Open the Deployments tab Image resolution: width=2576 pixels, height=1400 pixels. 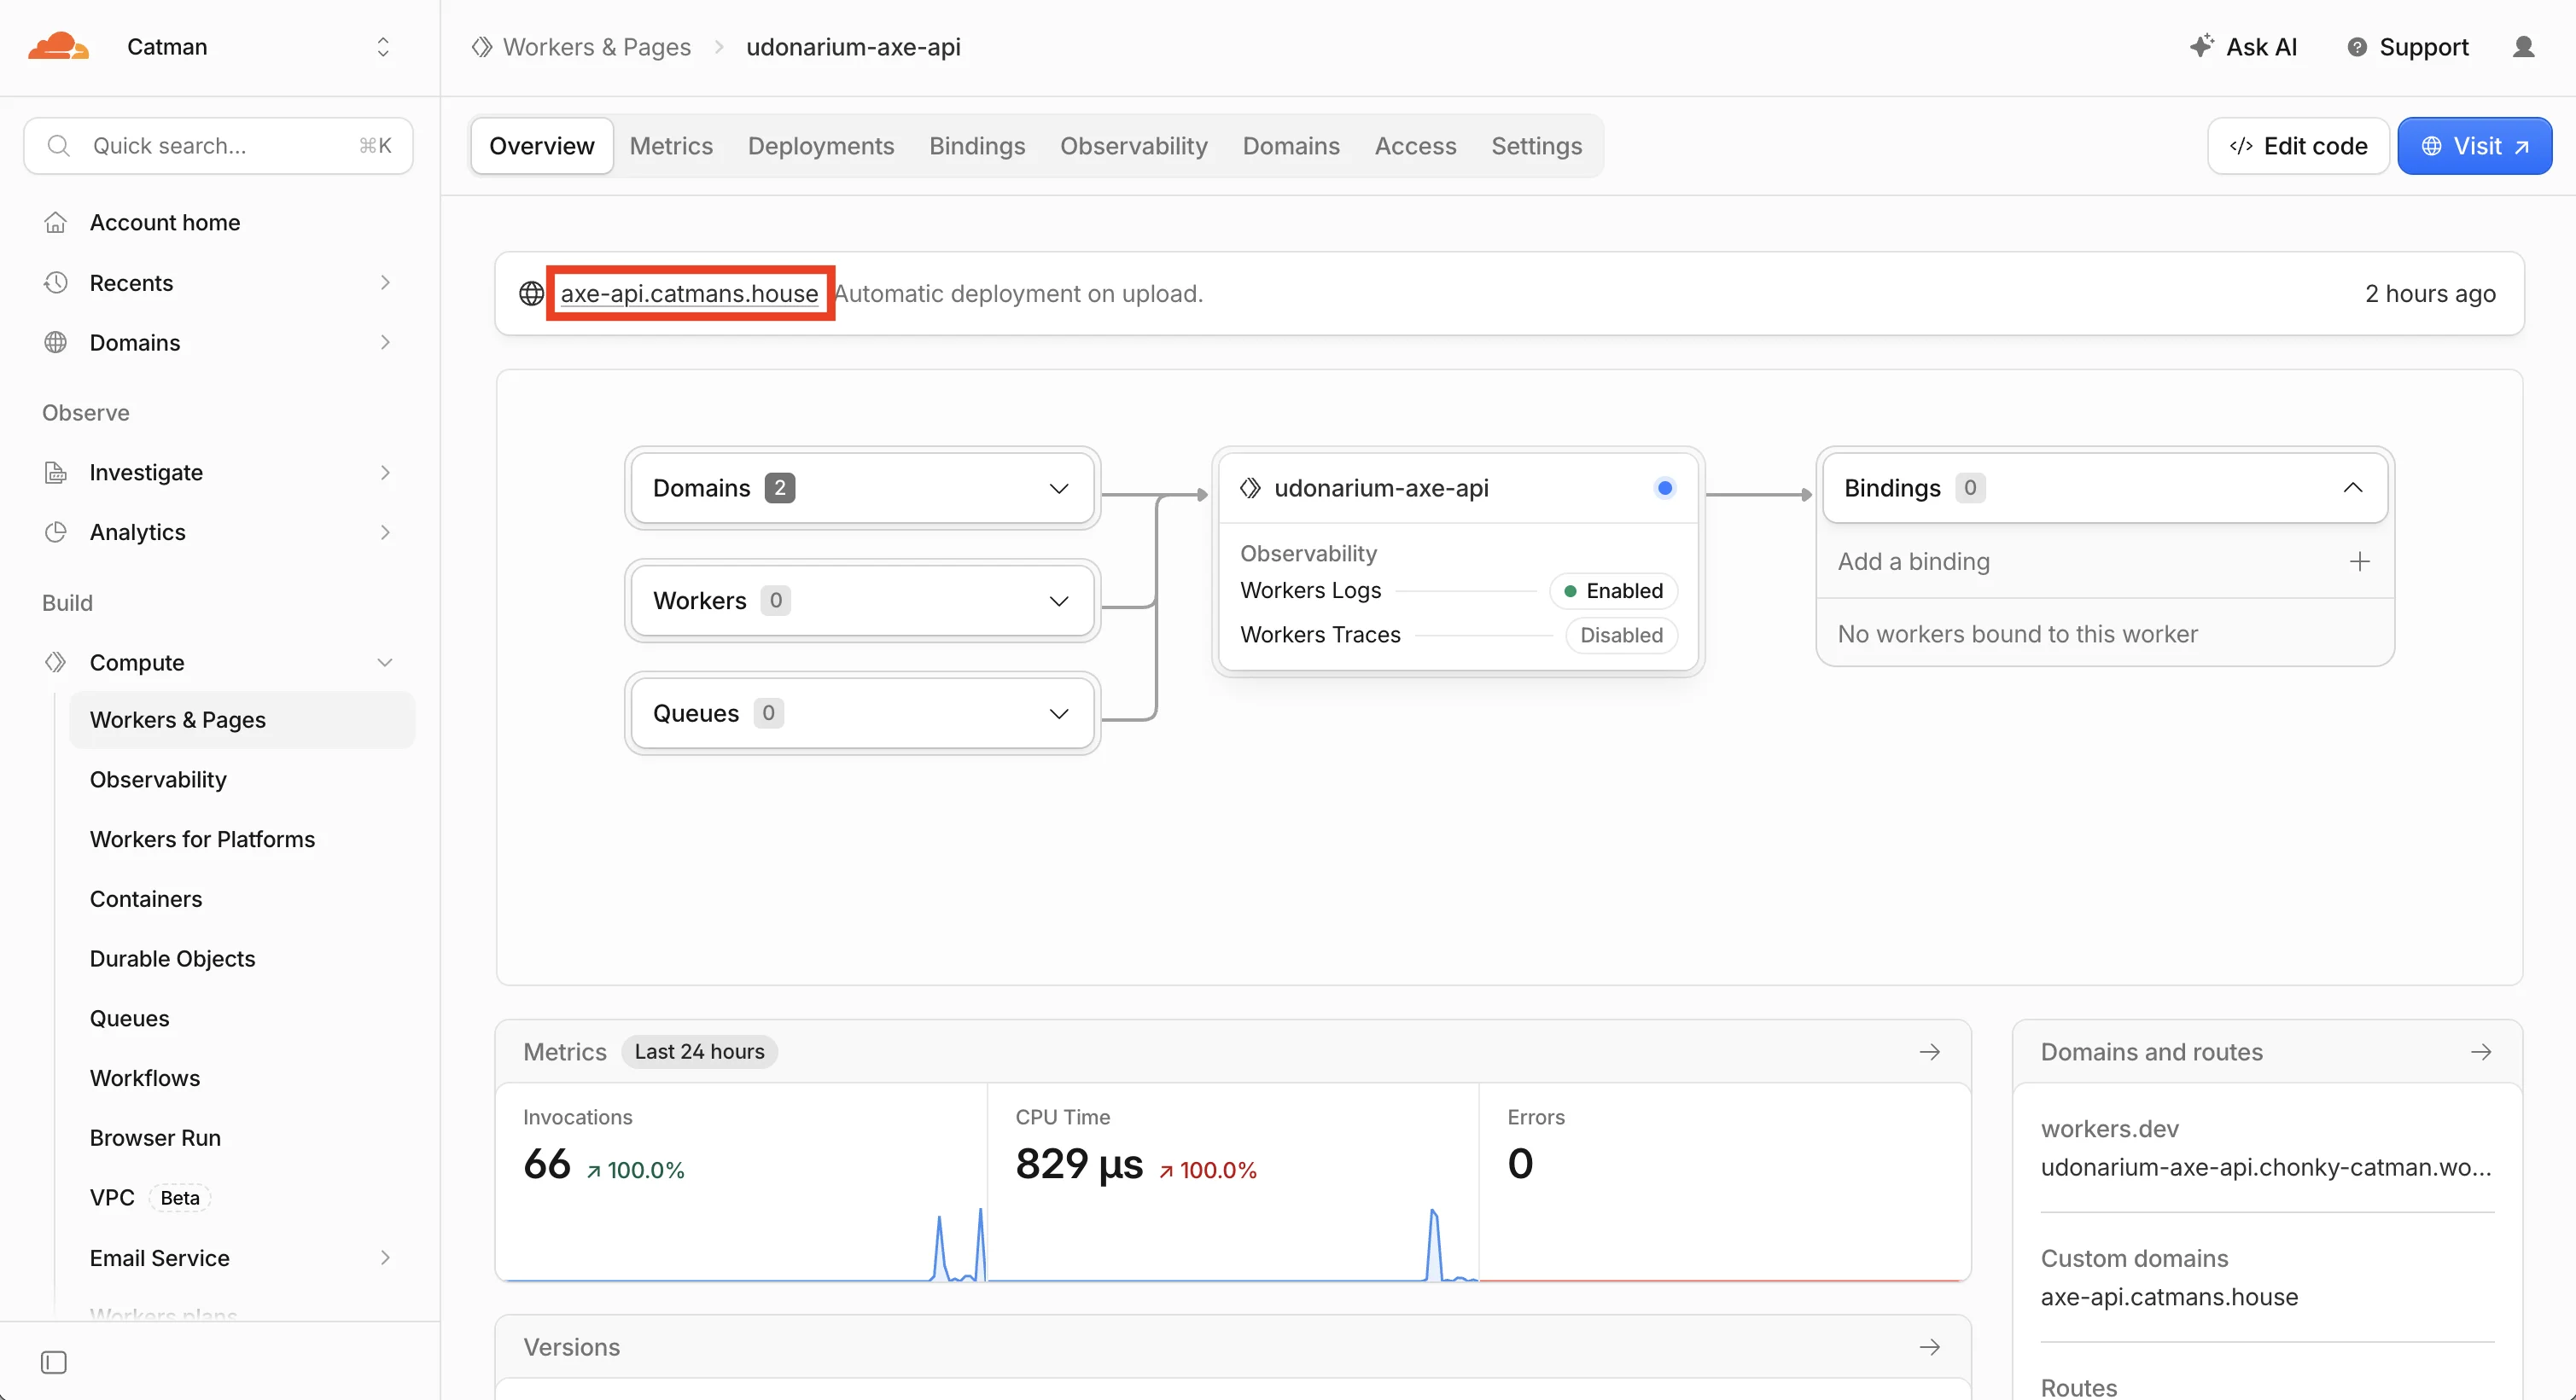[x=821, y=146]
